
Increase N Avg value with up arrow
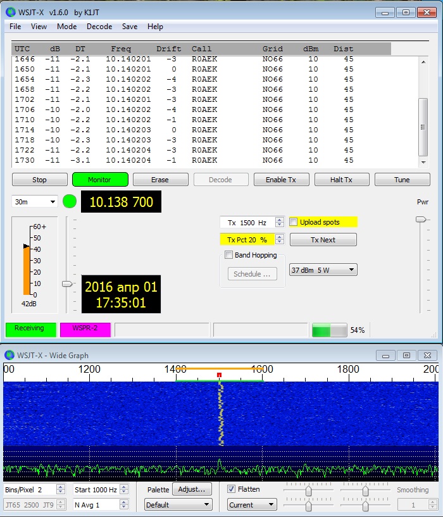(x=123, y=502)
